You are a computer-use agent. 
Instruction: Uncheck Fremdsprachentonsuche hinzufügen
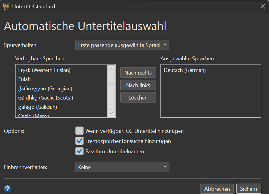pos(79,141)
